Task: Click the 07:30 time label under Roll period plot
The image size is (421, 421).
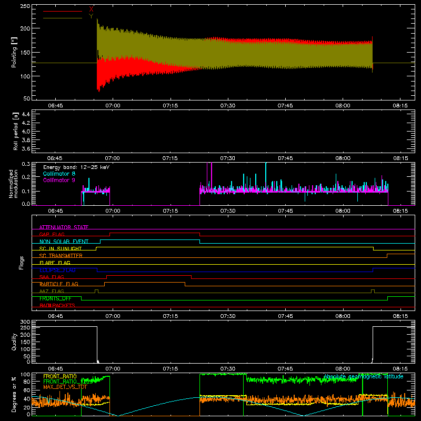Action: (228, 158)
